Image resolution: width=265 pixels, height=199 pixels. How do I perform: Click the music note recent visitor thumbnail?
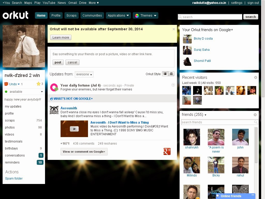pos(197,90)
